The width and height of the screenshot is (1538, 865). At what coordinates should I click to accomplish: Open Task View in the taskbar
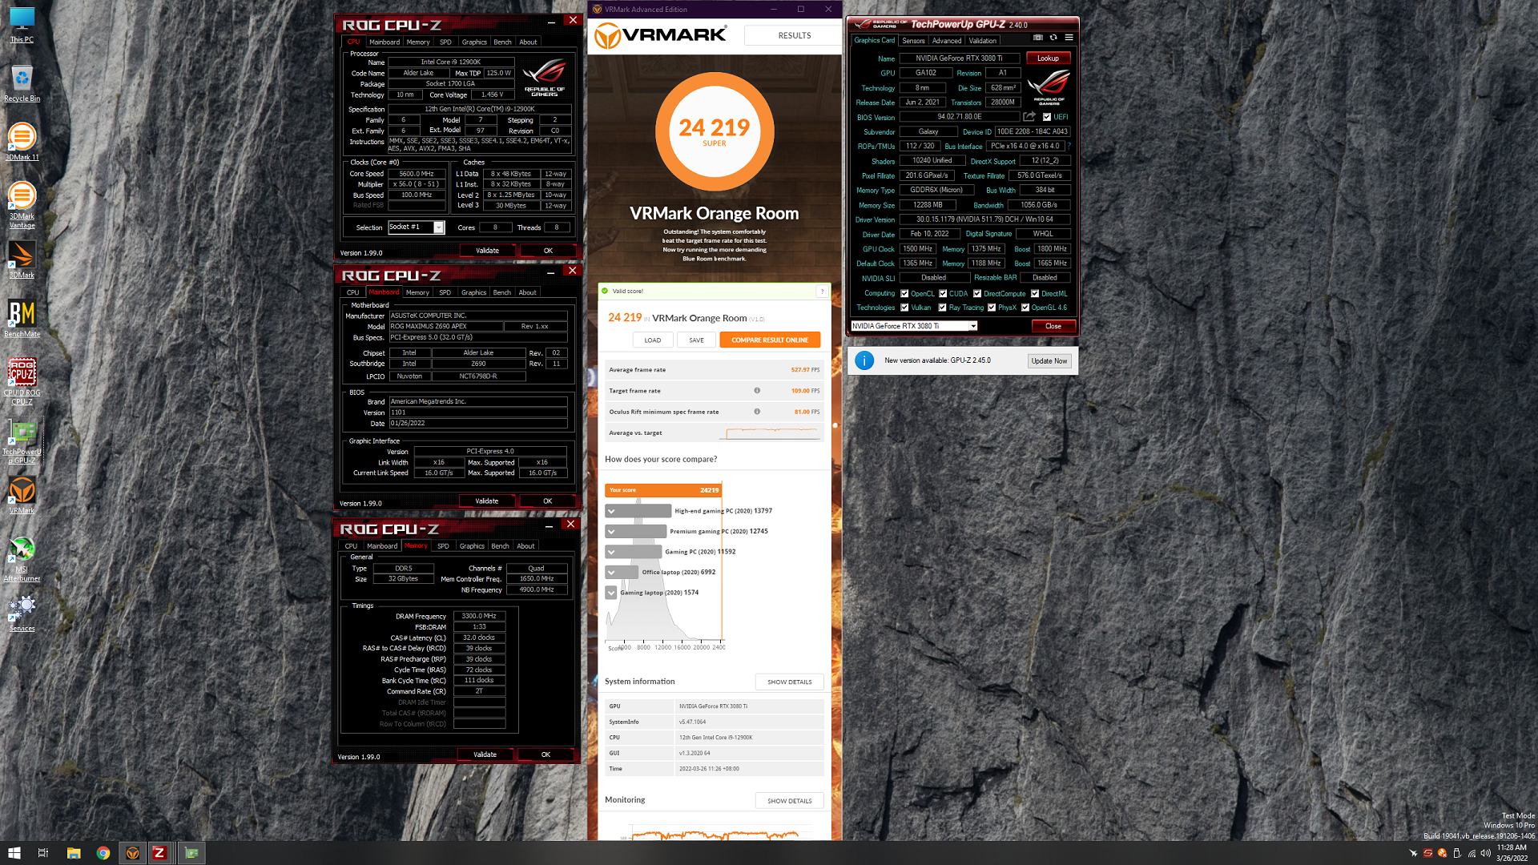[43, 853]
